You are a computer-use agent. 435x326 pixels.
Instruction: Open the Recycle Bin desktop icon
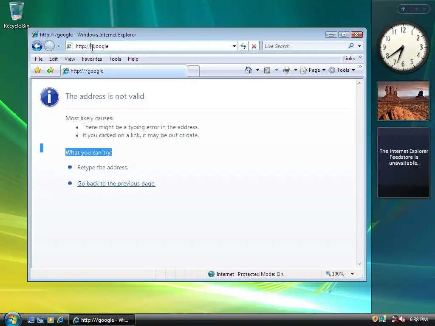pos(16,15)
